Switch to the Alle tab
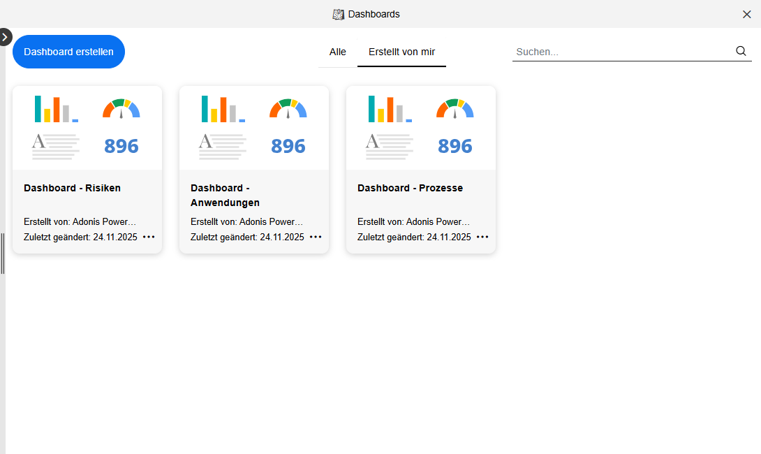Image resolution: width=761 pixels, height=454 pixels. 337,52
